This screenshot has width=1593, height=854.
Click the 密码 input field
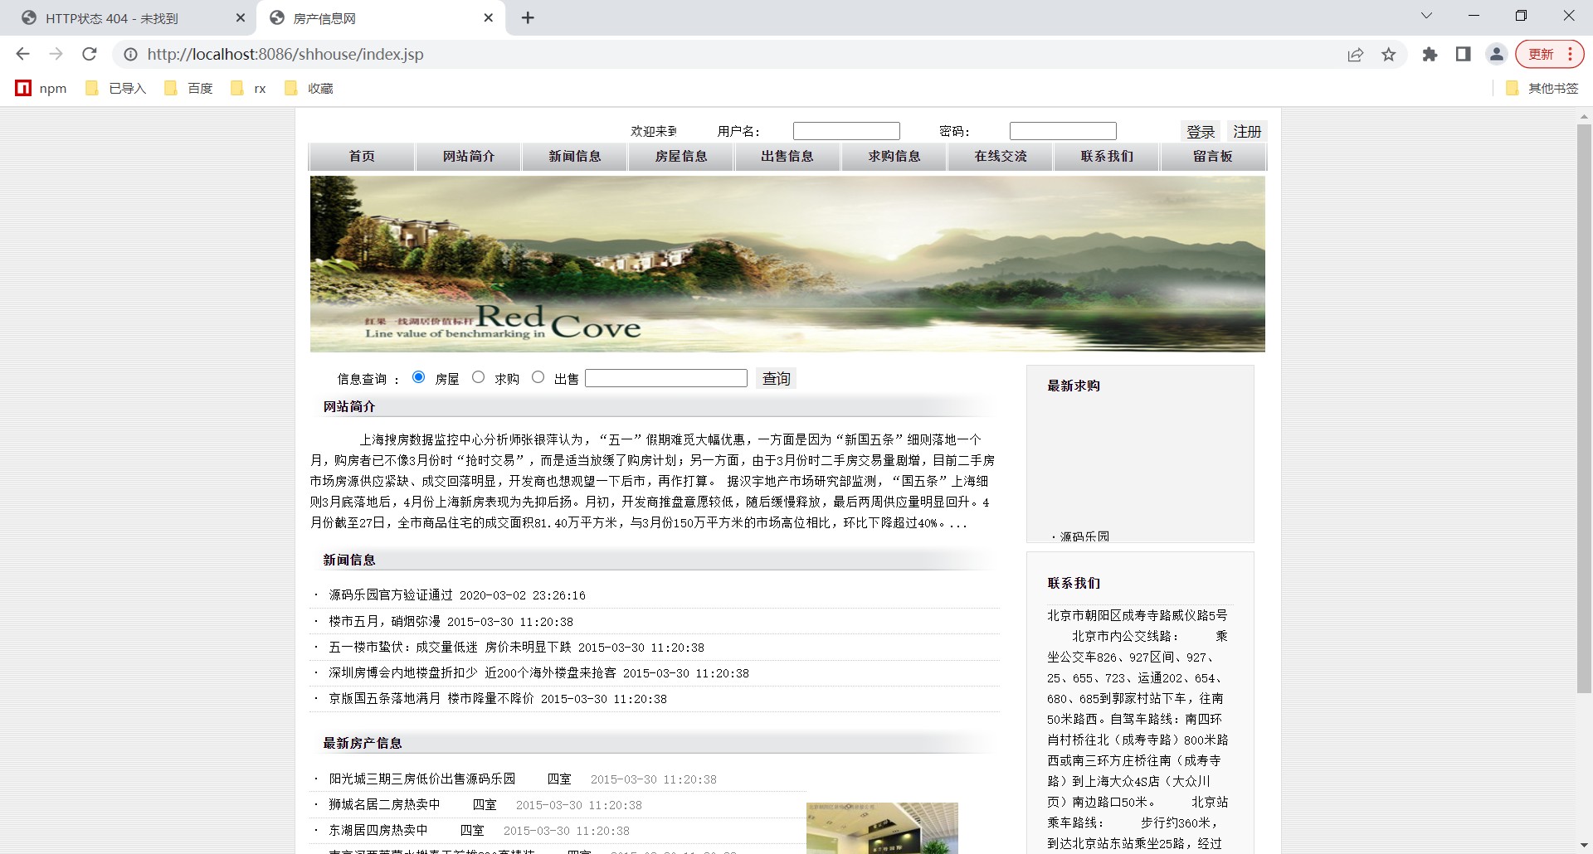pyautogui.click(x=1063, y=131)
